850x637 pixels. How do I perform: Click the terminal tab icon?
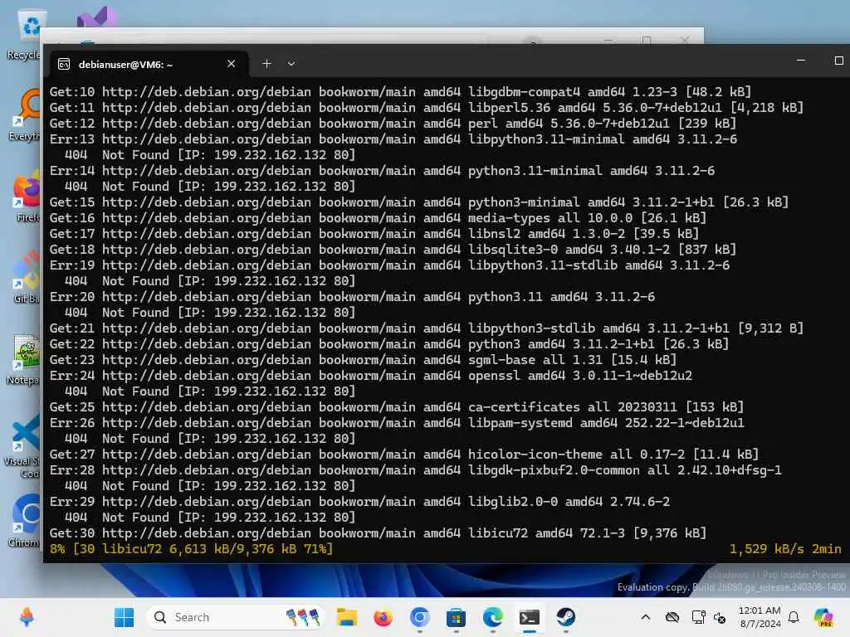(64, 65)
